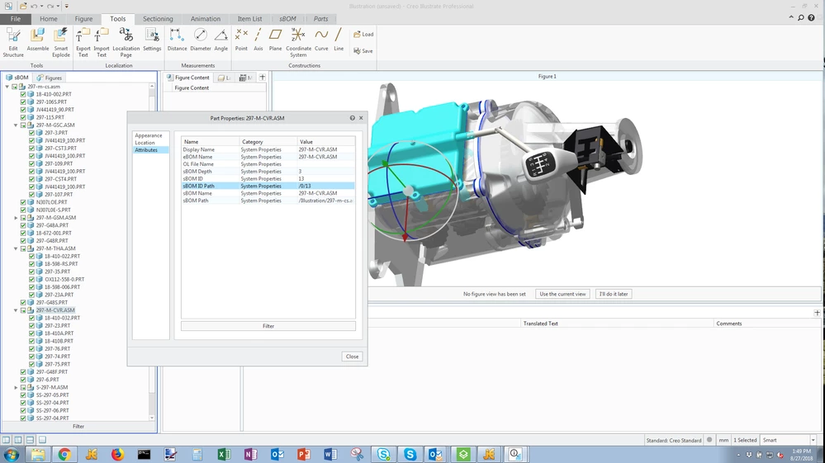Open Excel from the taskbar
The image size is (825, 463).
(224, 454)
